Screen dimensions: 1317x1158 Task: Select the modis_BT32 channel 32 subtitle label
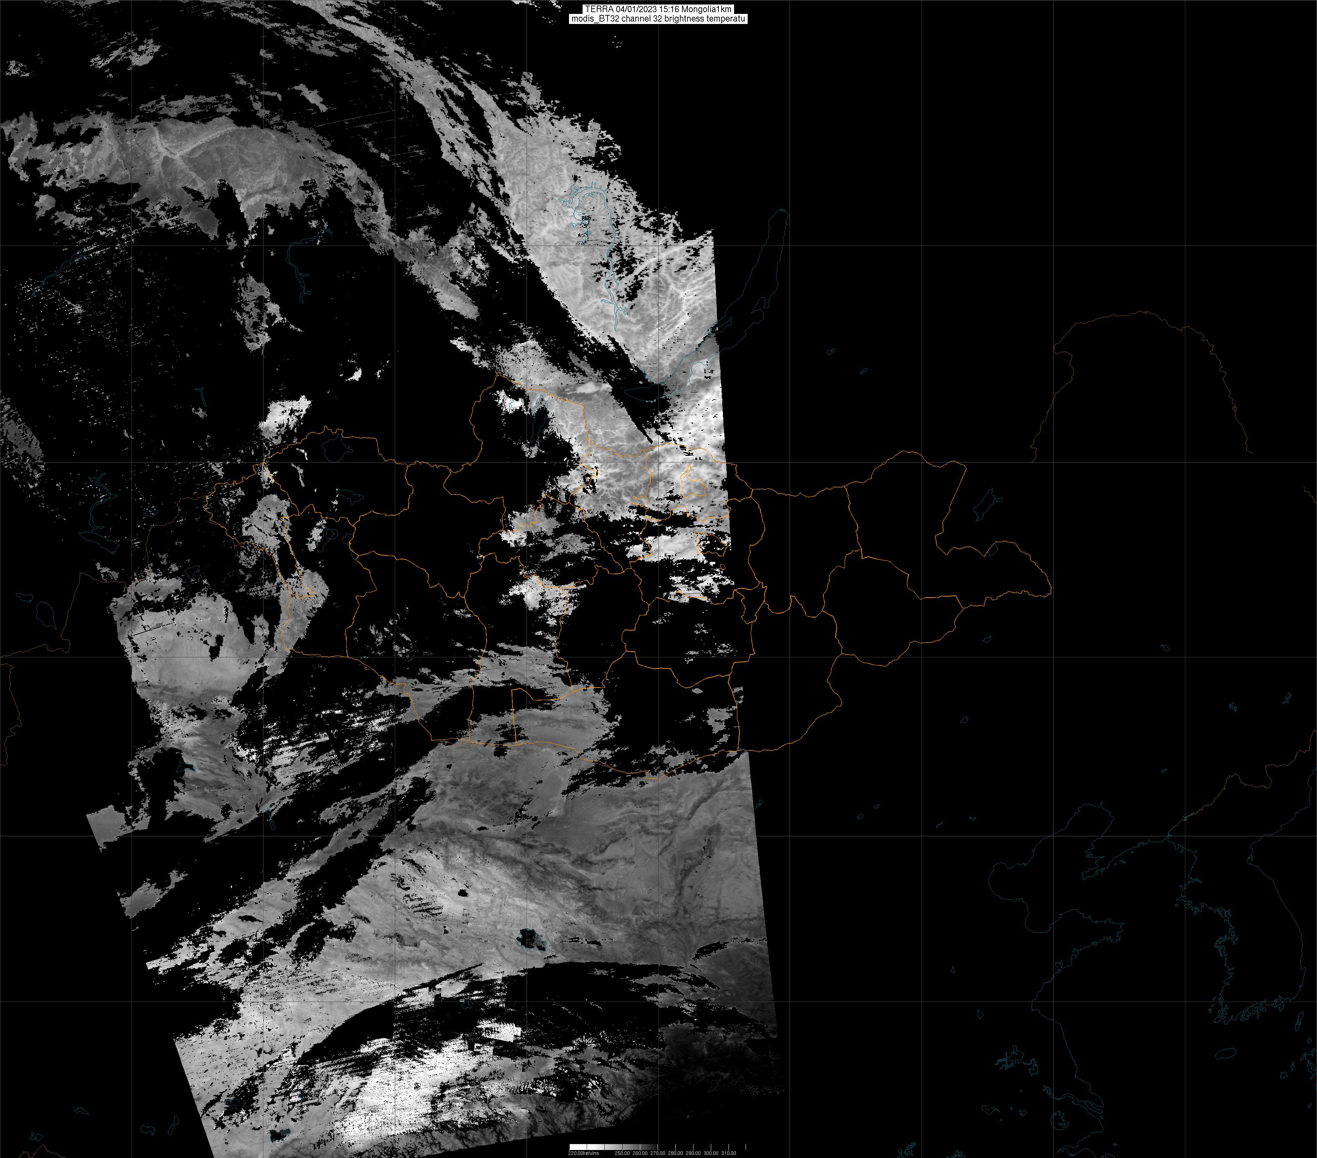(x=658, y=19)
